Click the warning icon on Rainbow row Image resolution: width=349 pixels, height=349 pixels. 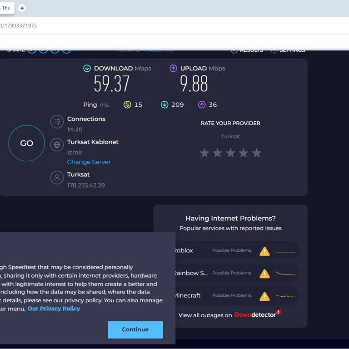tap(264, 274)
